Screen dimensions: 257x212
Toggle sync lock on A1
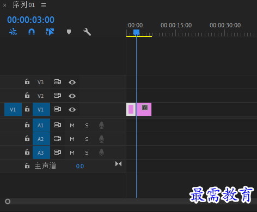[x=58, y=125]
